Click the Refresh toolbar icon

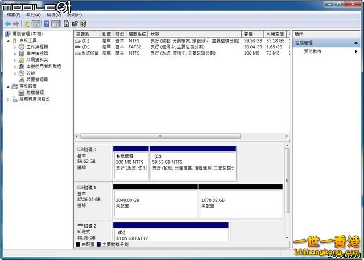click(67, 24)
